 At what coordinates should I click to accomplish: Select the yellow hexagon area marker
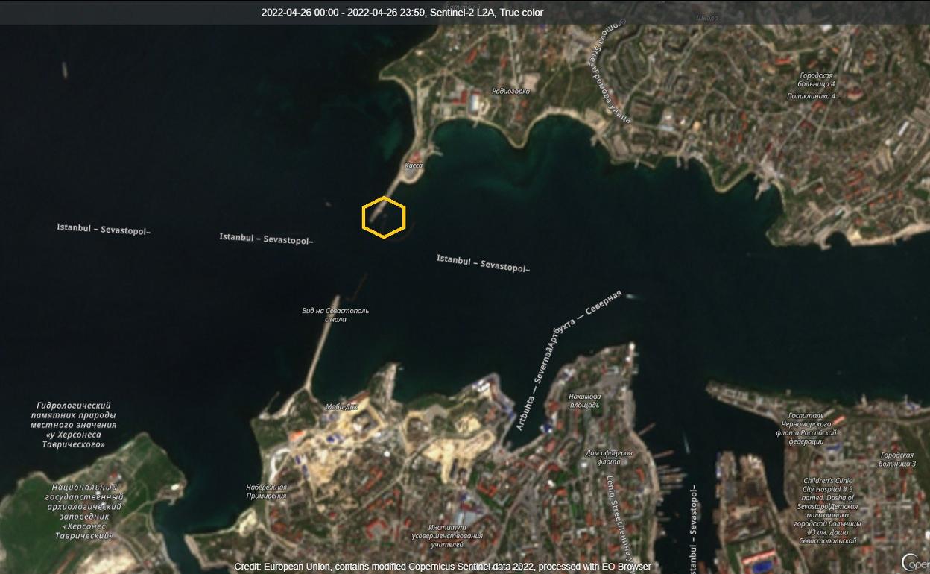pyautogui.click(x=384, y=217)
